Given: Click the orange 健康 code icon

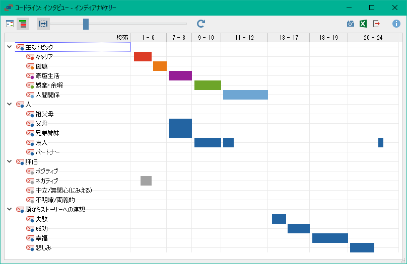Looking at the screenshot, I should 30,66.
